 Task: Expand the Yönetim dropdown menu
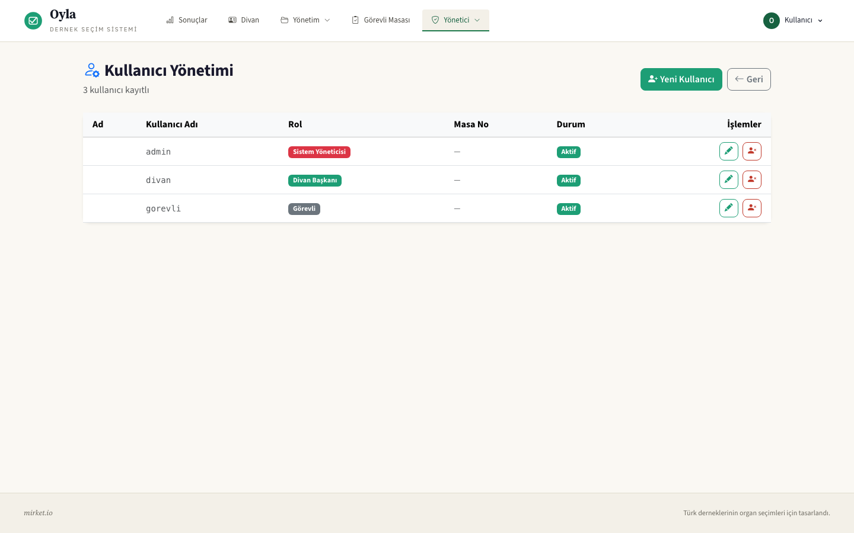pyautogui.click(x=305, y=20)
